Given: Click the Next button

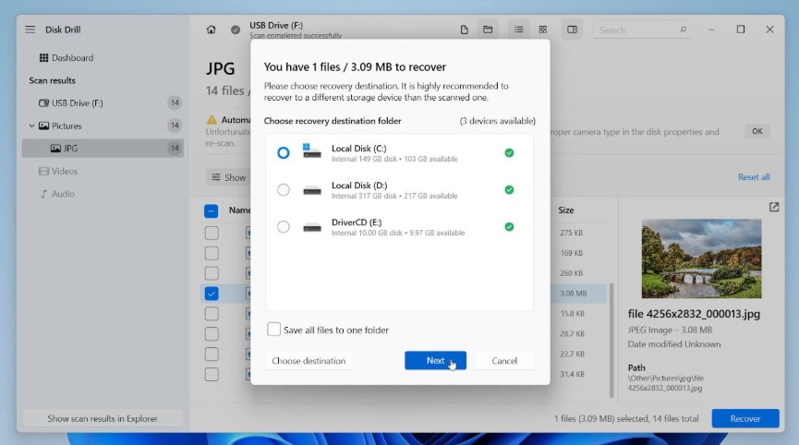Looking at the screenshot, I should tap(435, 360).
